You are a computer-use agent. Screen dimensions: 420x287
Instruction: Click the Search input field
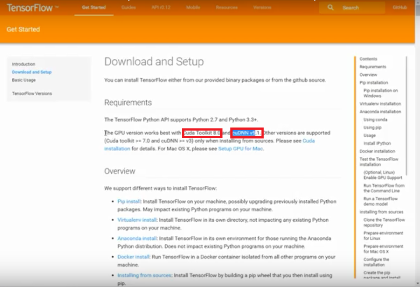click(352, 7)
